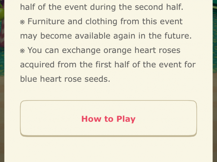Click the reference mark before "Furniture and clothing"
Image resolution: width=217 pixels, height=162 pixels.
(22, 22)
